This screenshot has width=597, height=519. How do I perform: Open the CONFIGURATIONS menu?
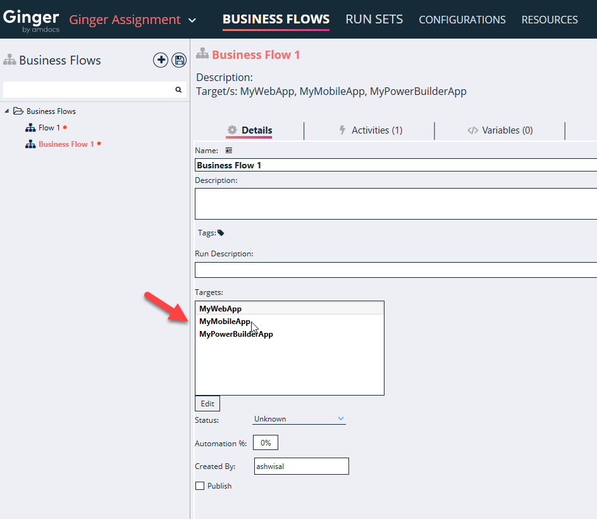[x=462, y=20]
